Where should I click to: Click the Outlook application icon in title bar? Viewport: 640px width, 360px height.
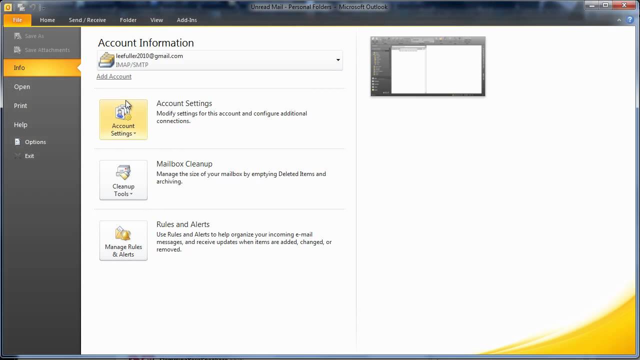click(x=8, y=7)
